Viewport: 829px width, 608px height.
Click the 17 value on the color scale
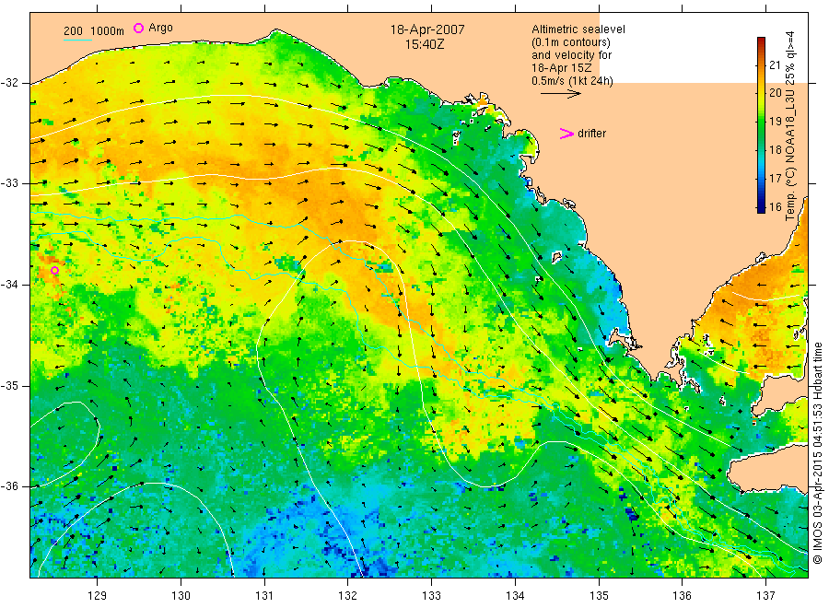click(775, 178)
